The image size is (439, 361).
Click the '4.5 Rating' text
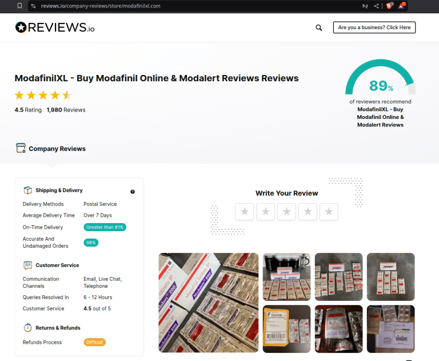[28, 110]
